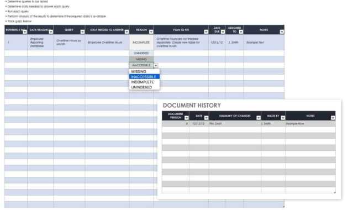This screenshot has height=210, width=348.
Task: Grab the Document History table resize handle
Action: point(334,192)
